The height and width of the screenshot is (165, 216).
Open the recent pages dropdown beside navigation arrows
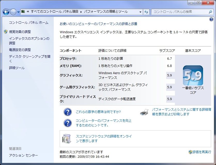(x=18, y=12)
